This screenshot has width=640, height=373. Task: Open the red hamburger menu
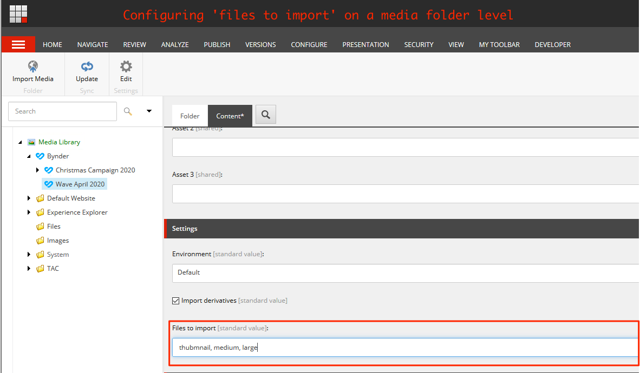pos(18,44)
